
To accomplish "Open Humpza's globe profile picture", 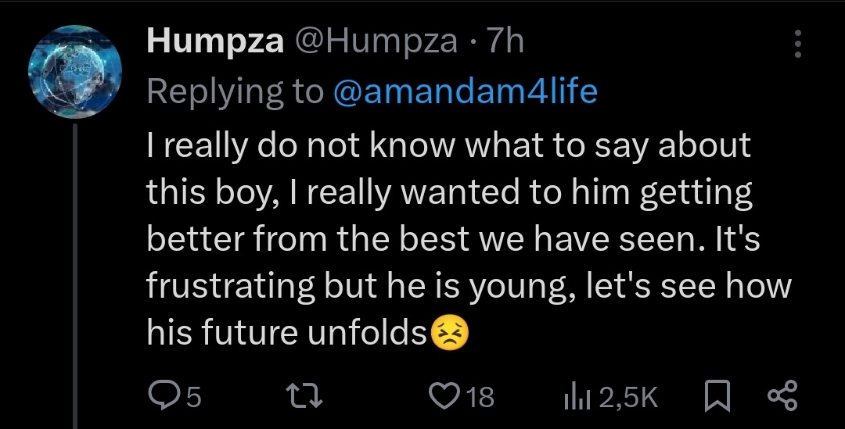I will tap(75, 72).
